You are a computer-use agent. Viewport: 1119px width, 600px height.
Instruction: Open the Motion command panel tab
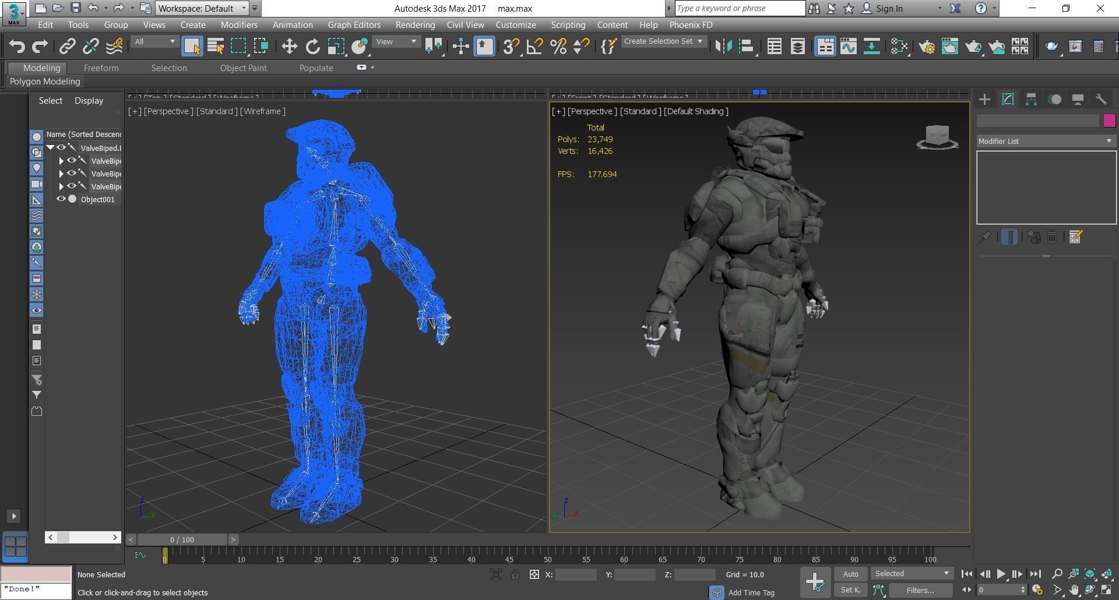click(1054, 100)
